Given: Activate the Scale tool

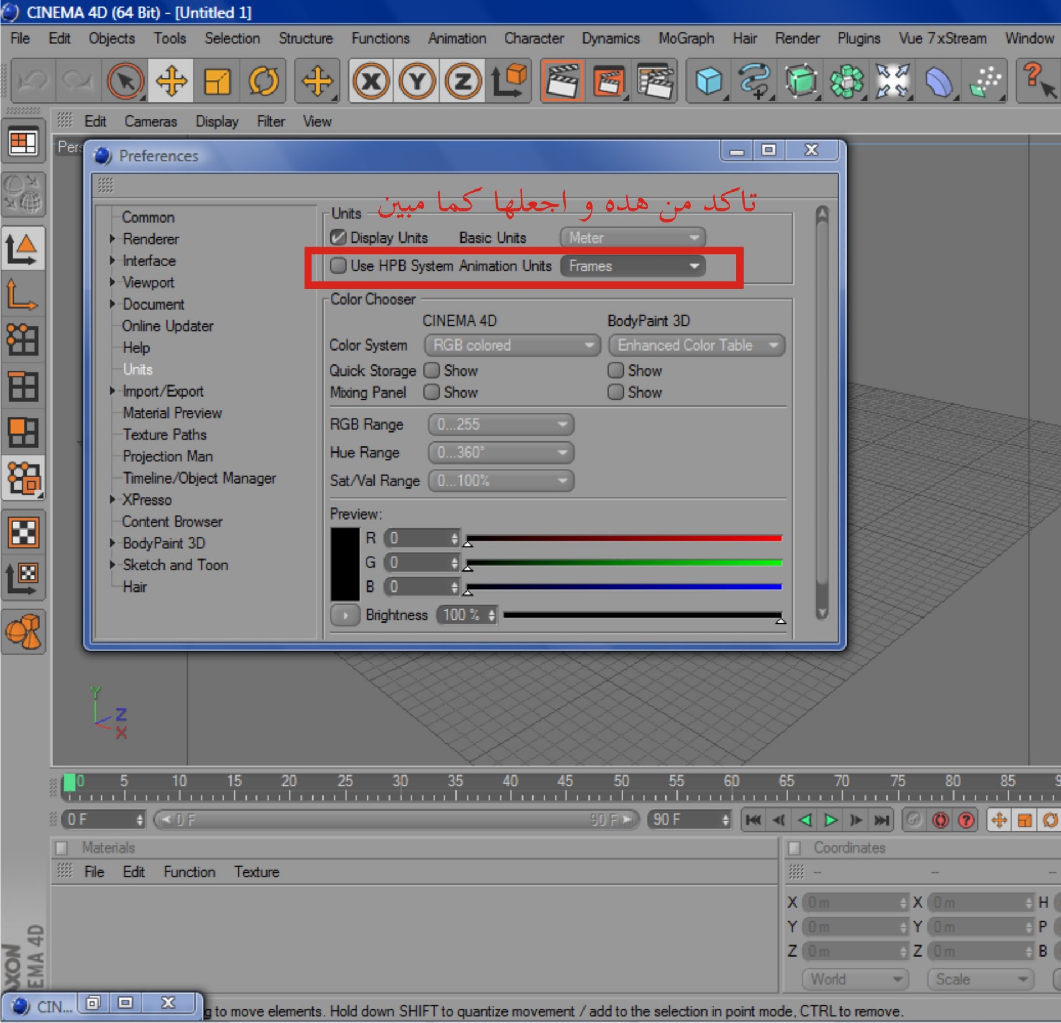Looking at the screenshot, I should pos(217,81).
